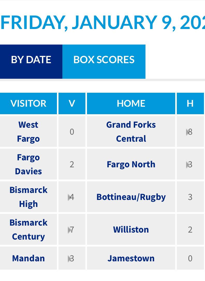Click winner arrow beside Fargo North score

[187, 165]
